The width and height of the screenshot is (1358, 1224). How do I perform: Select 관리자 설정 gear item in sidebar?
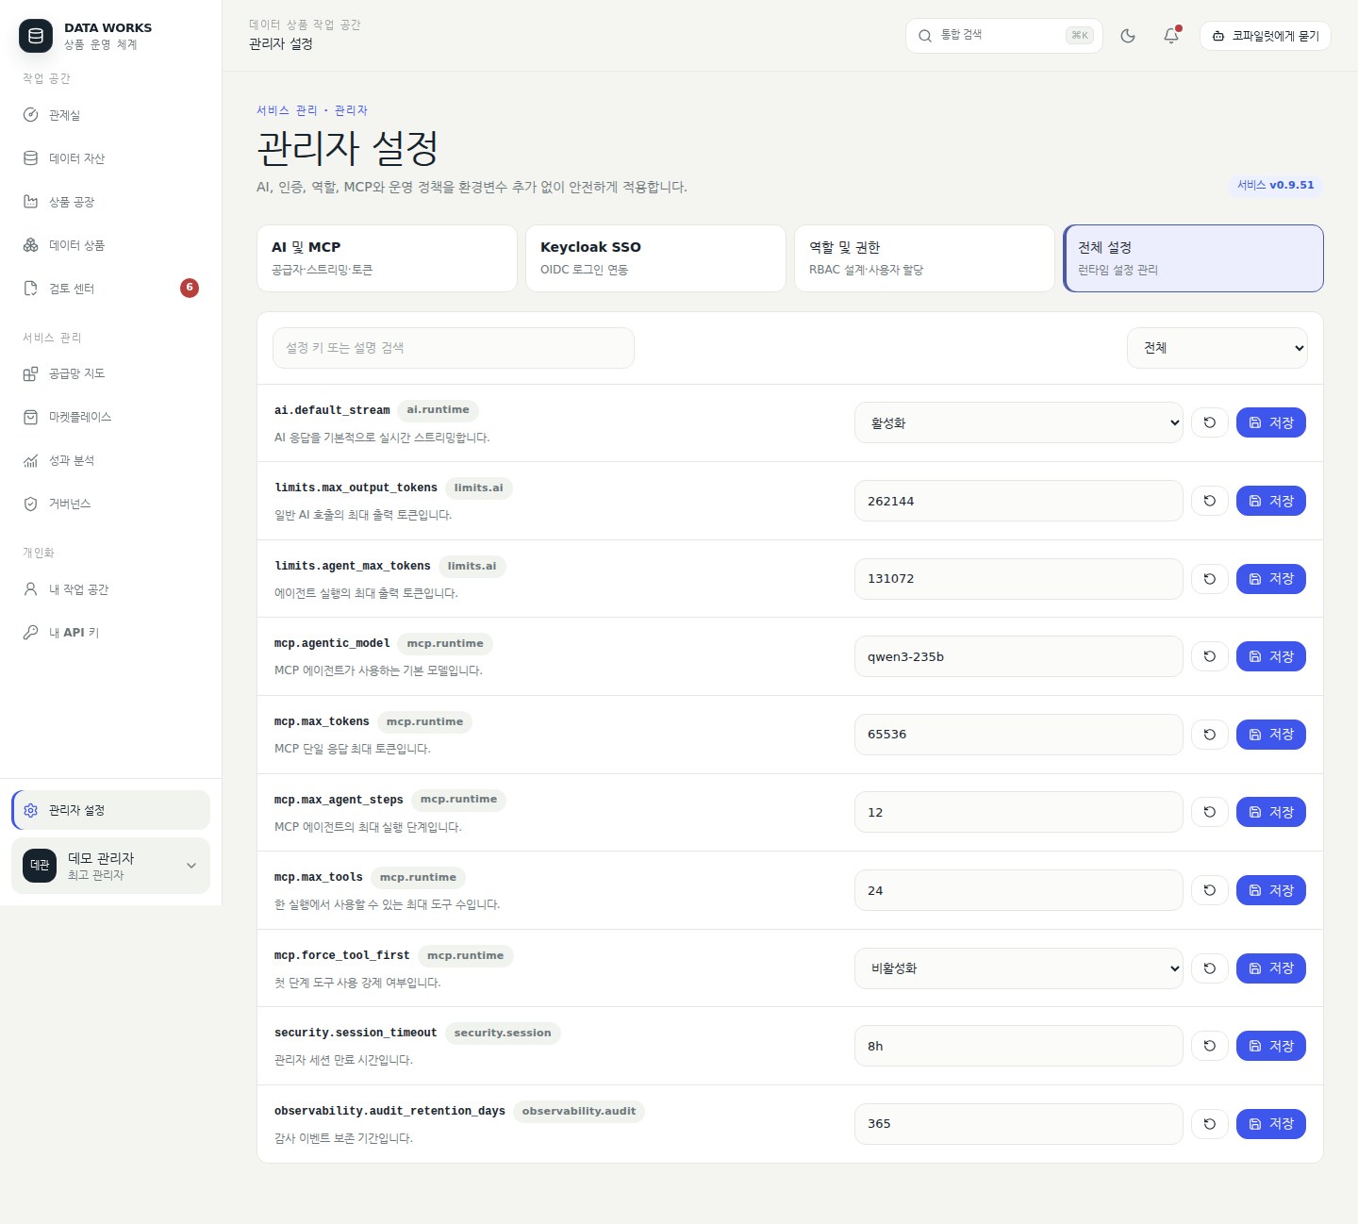point(110,810)
